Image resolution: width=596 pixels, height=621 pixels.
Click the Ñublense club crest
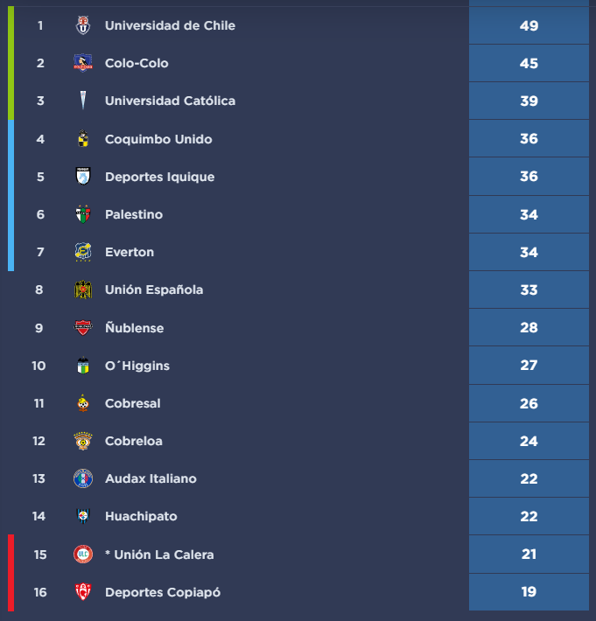coord(83,328)
